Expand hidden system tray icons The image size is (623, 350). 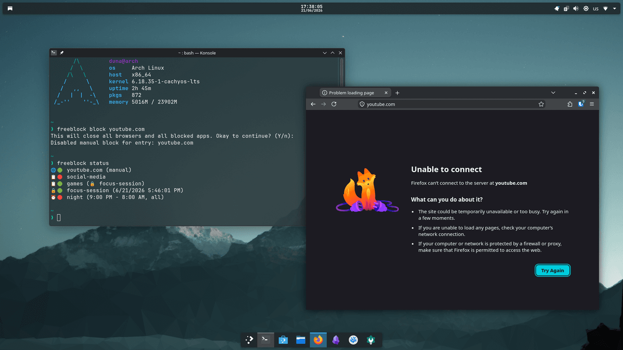(x=614, y=9)
